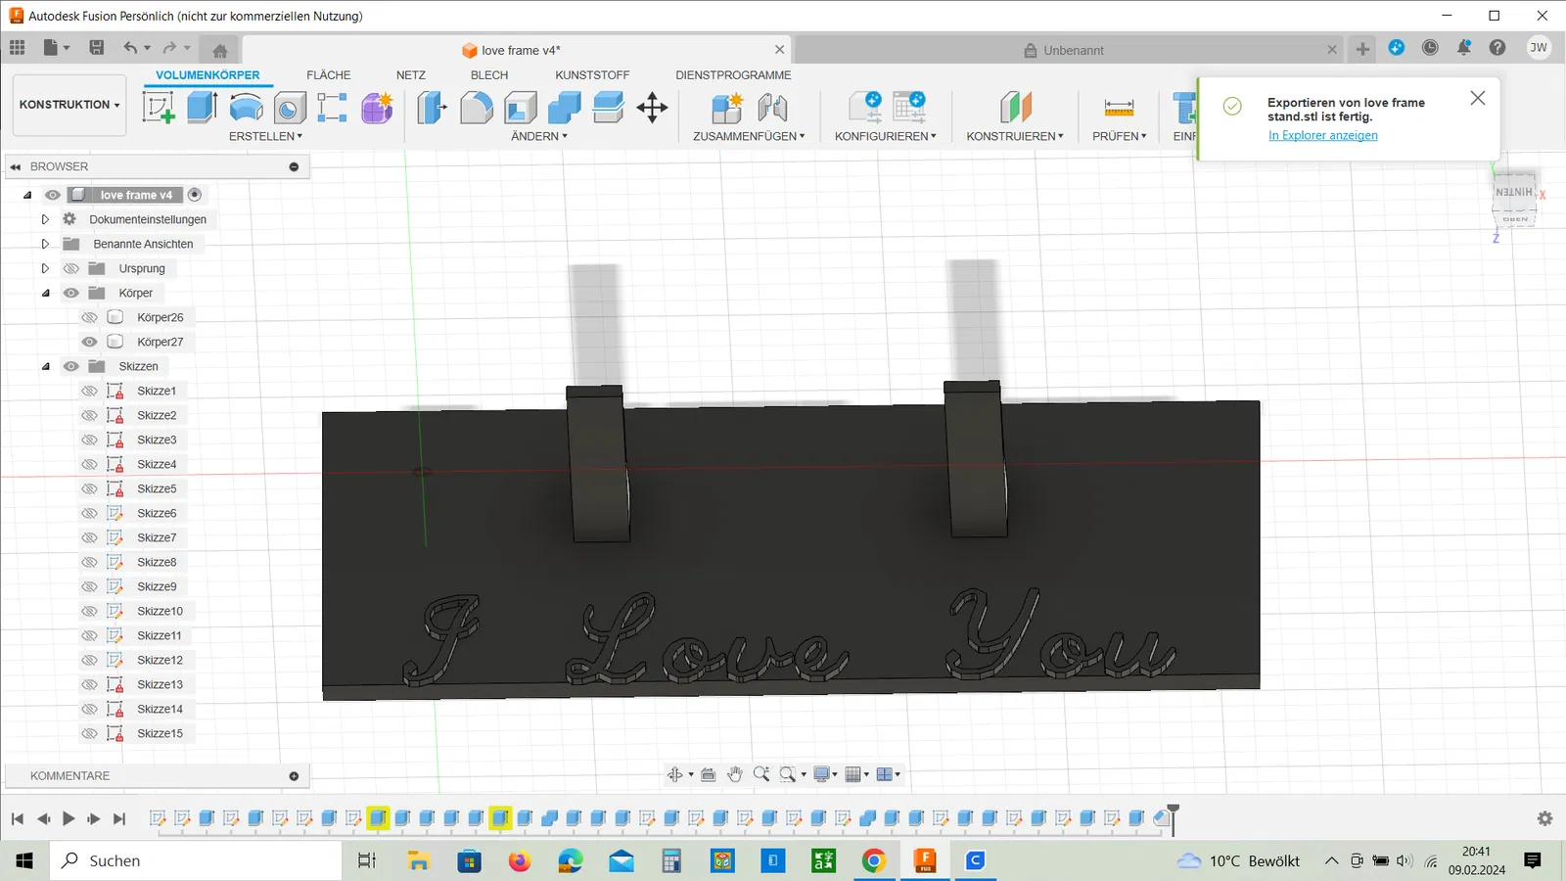Play the timeline
The width and height of the screenshot is (1566, 881).
pyautogui.click(x=69, y=818)
